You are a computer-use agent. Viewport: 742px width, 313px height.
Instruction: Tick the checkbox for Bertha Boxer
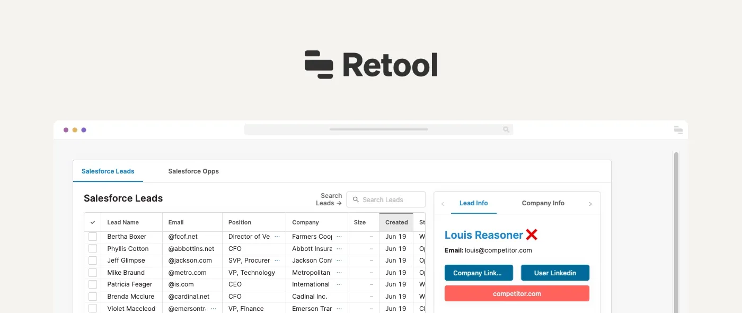click(x=93, y=237)
